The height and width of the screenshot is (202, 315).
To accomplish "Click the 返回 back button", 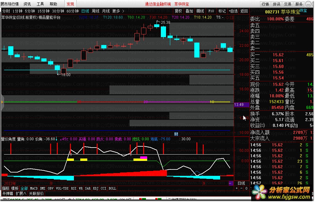I will pos(244,11).
